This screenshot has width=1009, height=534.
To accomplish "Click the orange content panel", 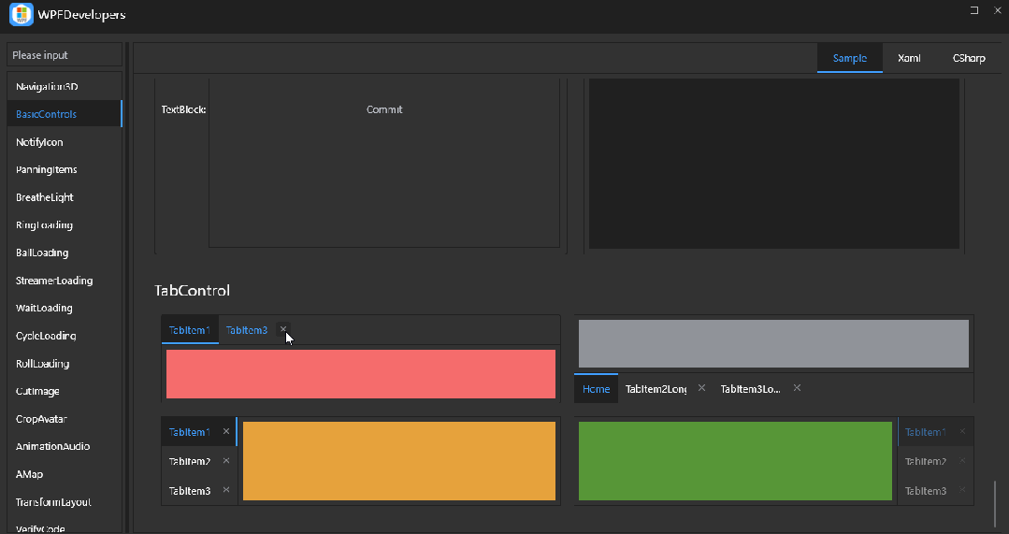I will coord(399,461).
